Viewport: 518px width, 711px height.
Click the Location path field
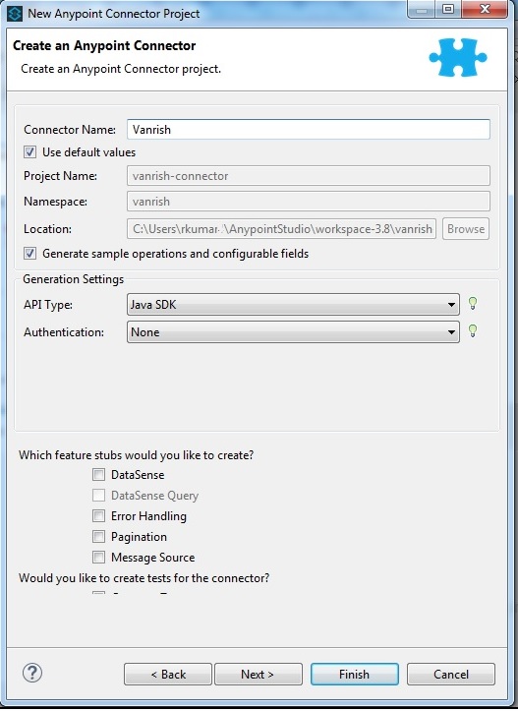tap(281, 229)
